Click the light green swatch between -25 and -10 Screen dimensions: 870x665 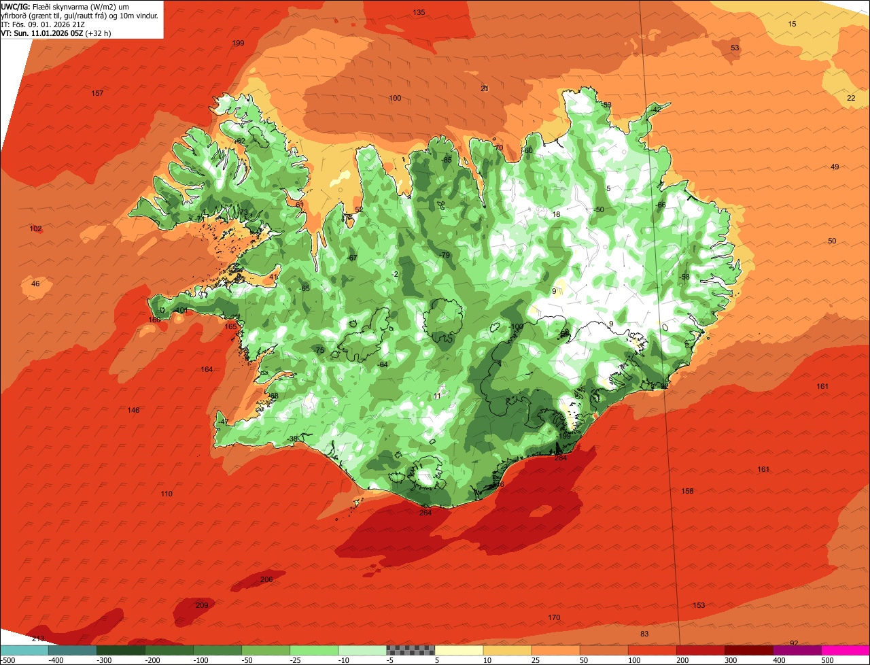(314, 650)
